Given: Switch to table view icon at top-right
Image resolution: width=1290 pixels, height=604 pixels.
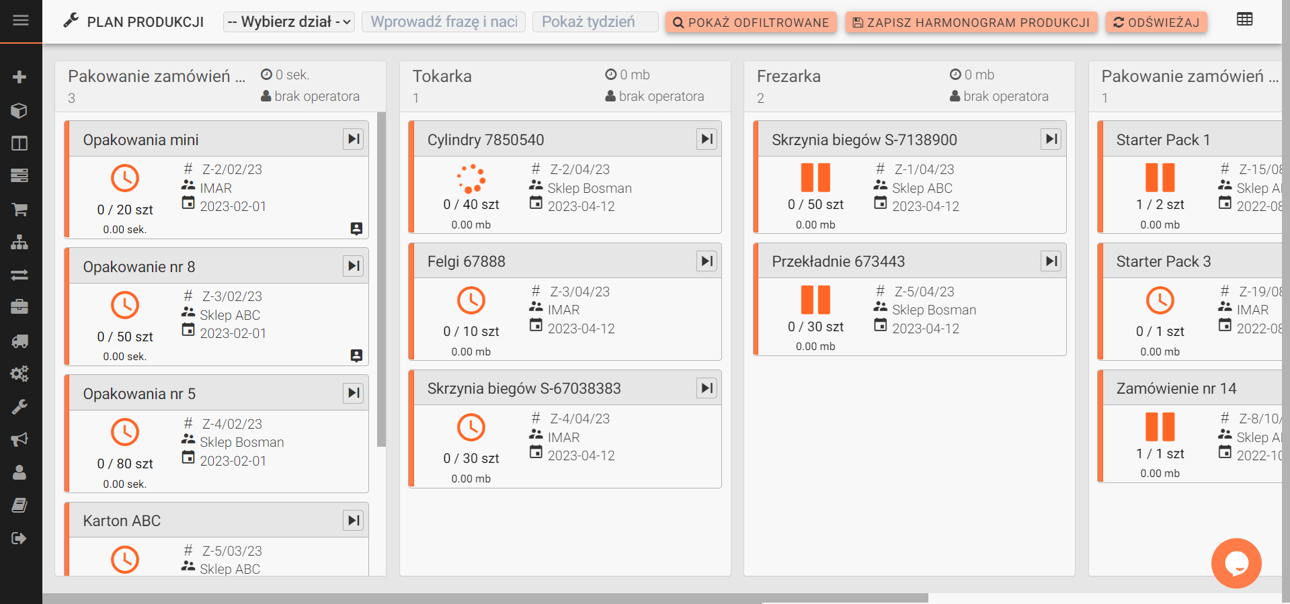Looking at the screenshot, I should pos(1244,19).
